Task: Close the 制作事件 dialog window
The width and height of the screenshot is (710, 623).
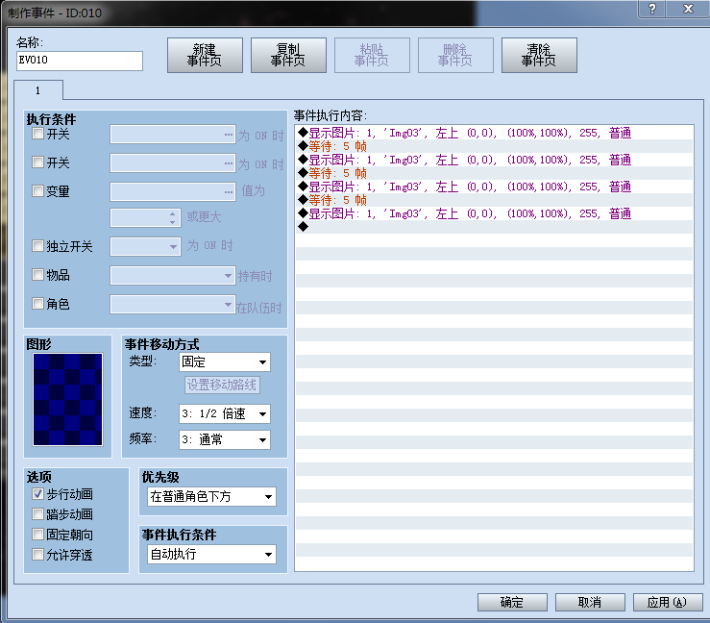Action: point(688,9)
